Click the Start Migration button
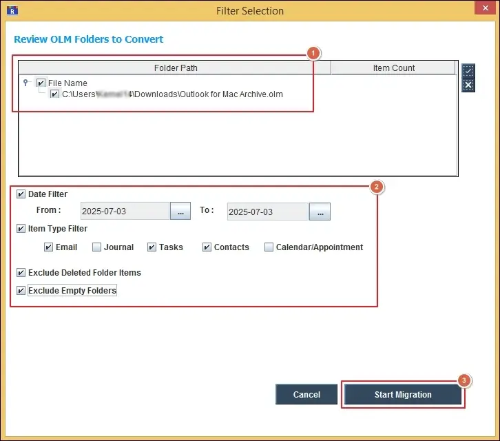The image size is (500, 441). click(403, 394)
